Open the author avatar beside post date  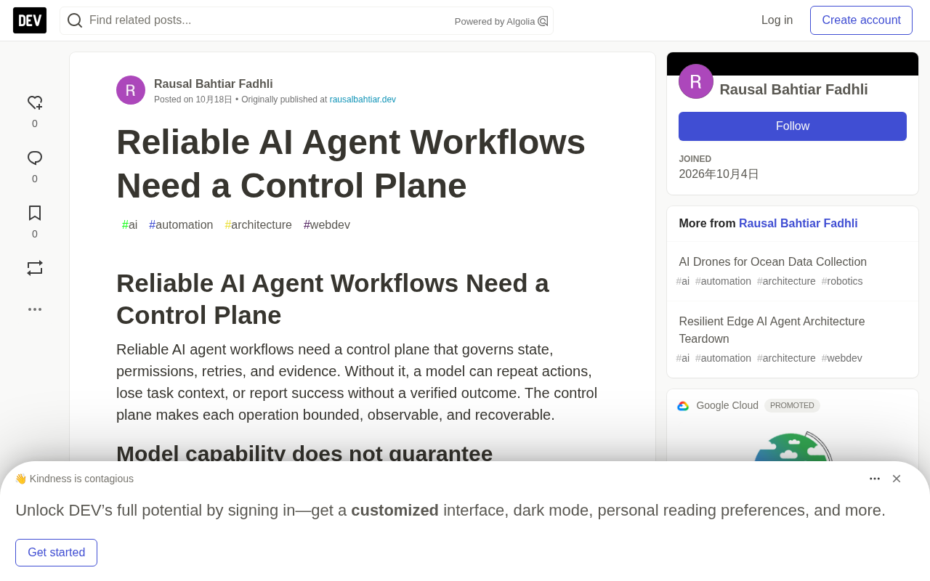coord(131,90)
